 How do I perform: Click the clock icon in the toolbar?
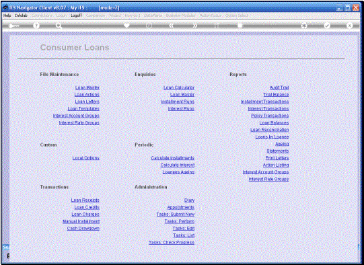coord(149,26)
